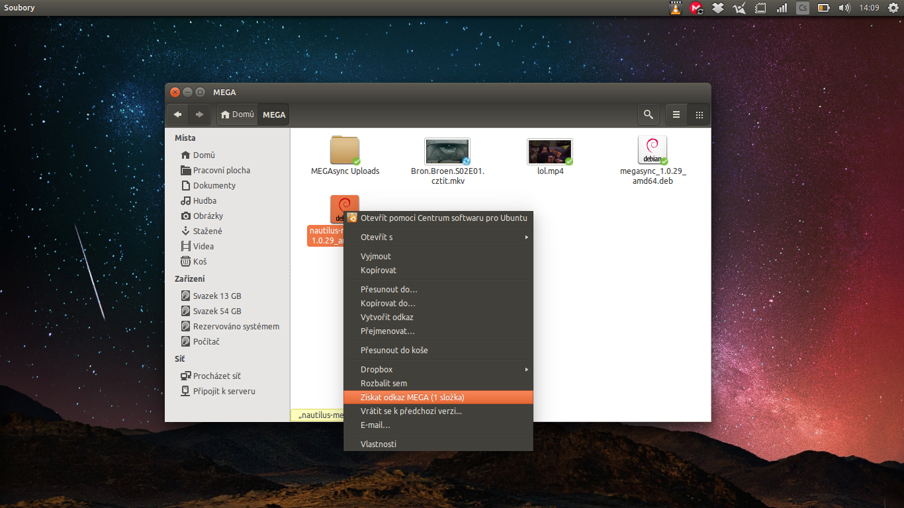The image size is (904, 508).
Task: Expand the Otevřít s submenu
Action: pos(439,237)
